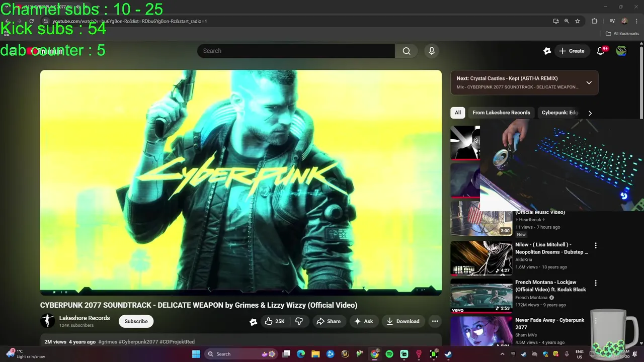Open options menu for Nilow Neopolitan Dreams video
Screen dimensions: 644x362
tap(596, 245)
